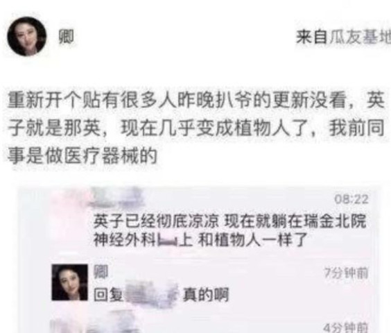Screen dimensions: 391x333
Task: Tap the post line starting with 重新开个贴
Action: pos(196,101)
